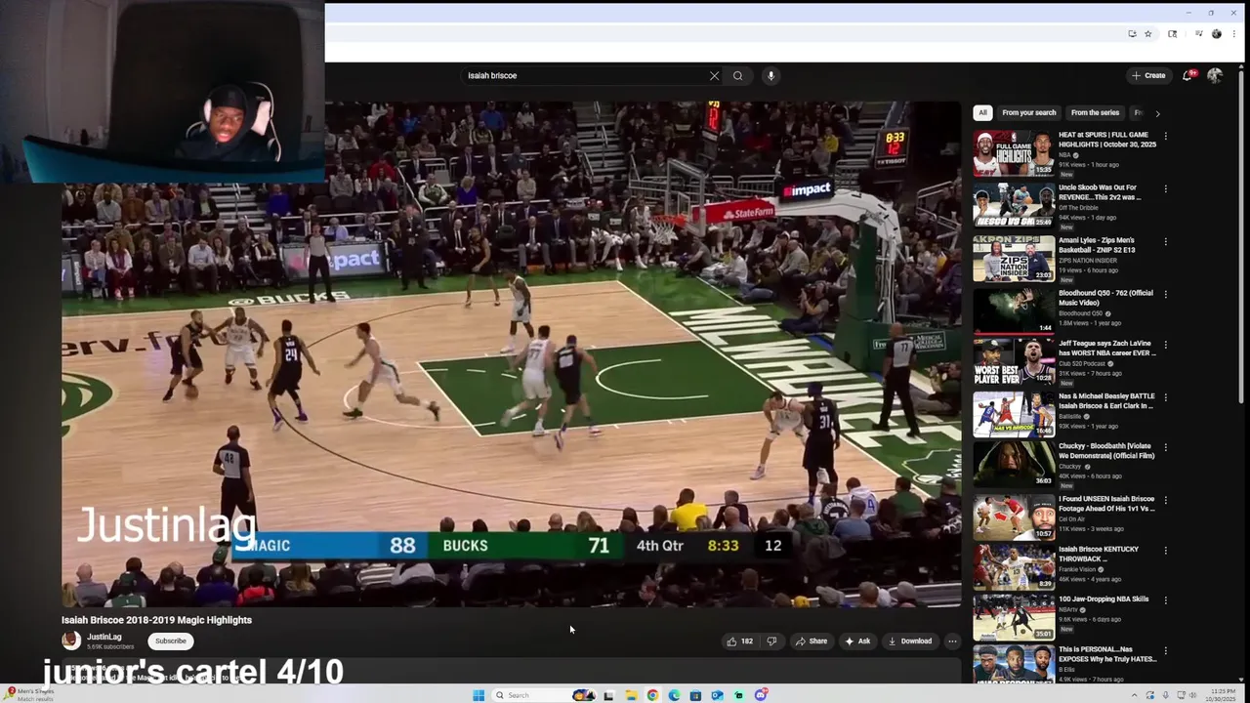This screenshot has width=1250, height=703.
Task: Open '100 Jaw-Dropping NBA Skills' title
Action: (1104, 600)
